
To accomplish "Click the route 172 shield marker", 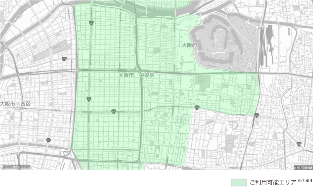I will pos(64,59).
